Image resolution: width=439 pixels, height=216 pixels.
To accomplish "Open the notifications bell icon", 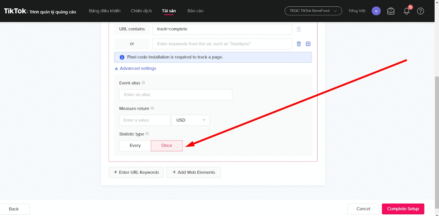I will [407, 11].
